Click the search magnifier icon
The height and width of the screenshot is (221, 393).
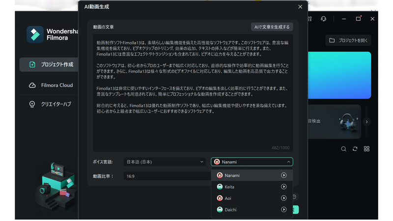point(343,149)
